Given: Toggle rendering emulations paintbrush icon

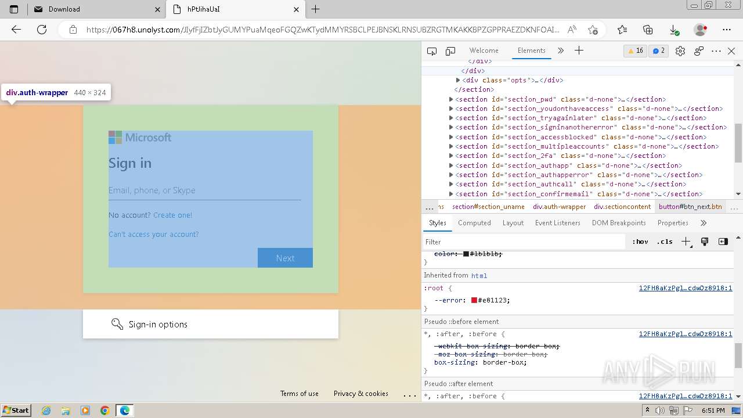Looking at the screenshot, I should (x=705, y=242).
